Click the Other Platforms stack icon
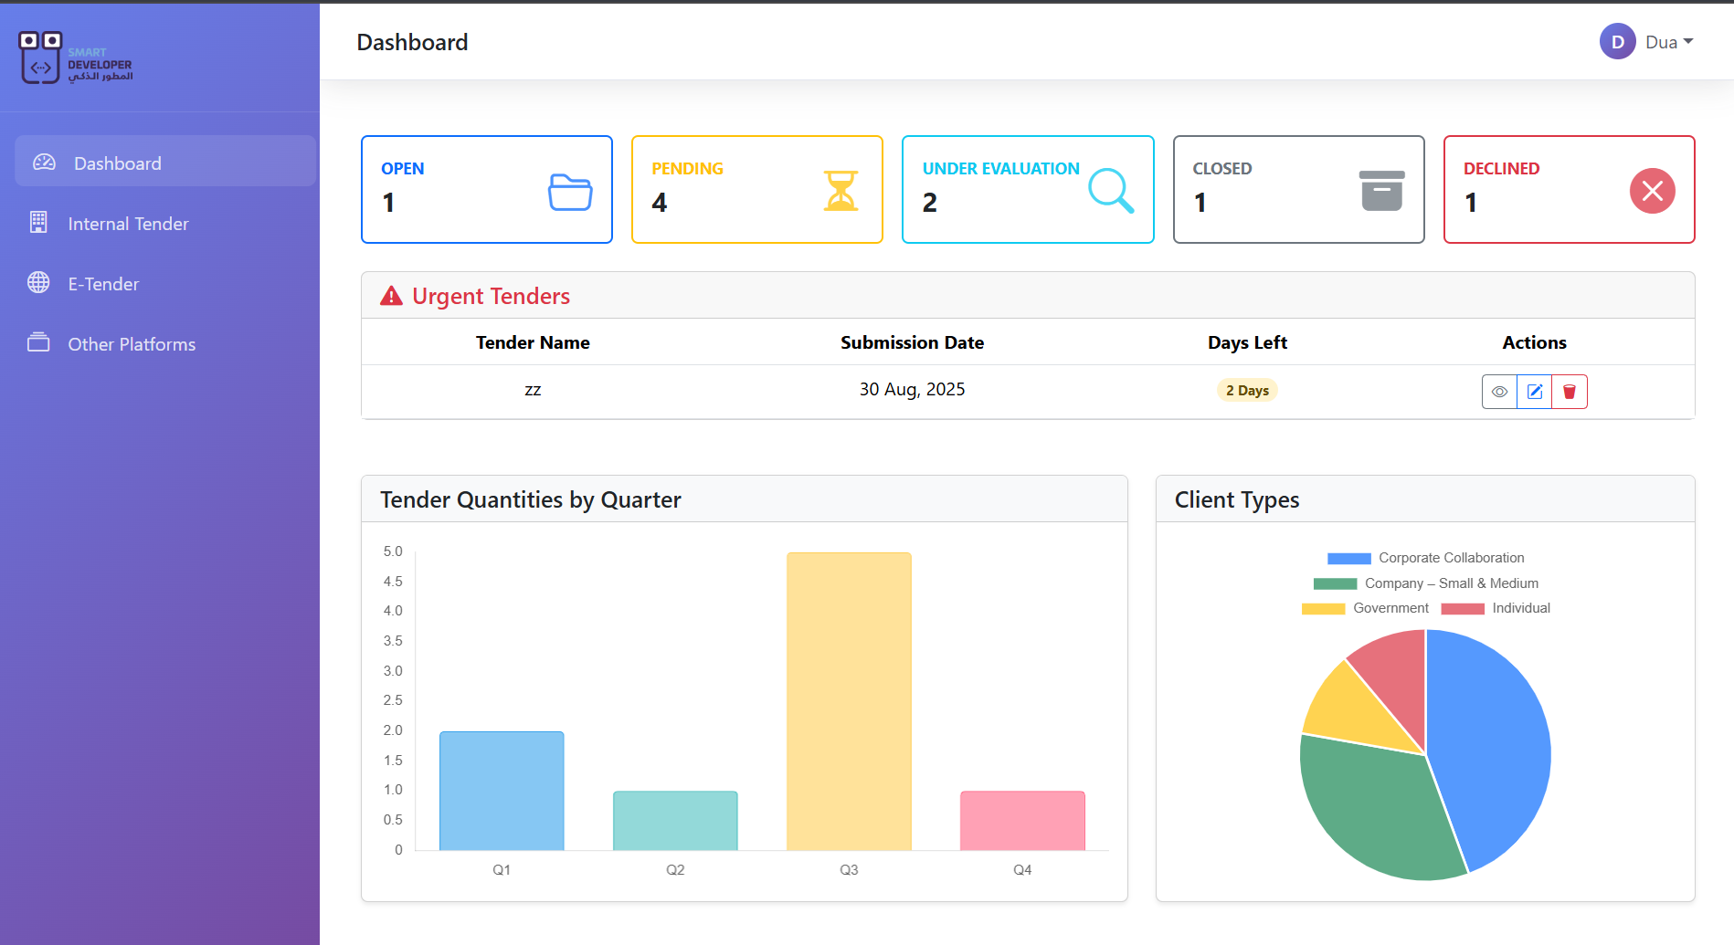This screenshot has height=945, width=1734. coord(38,342)
